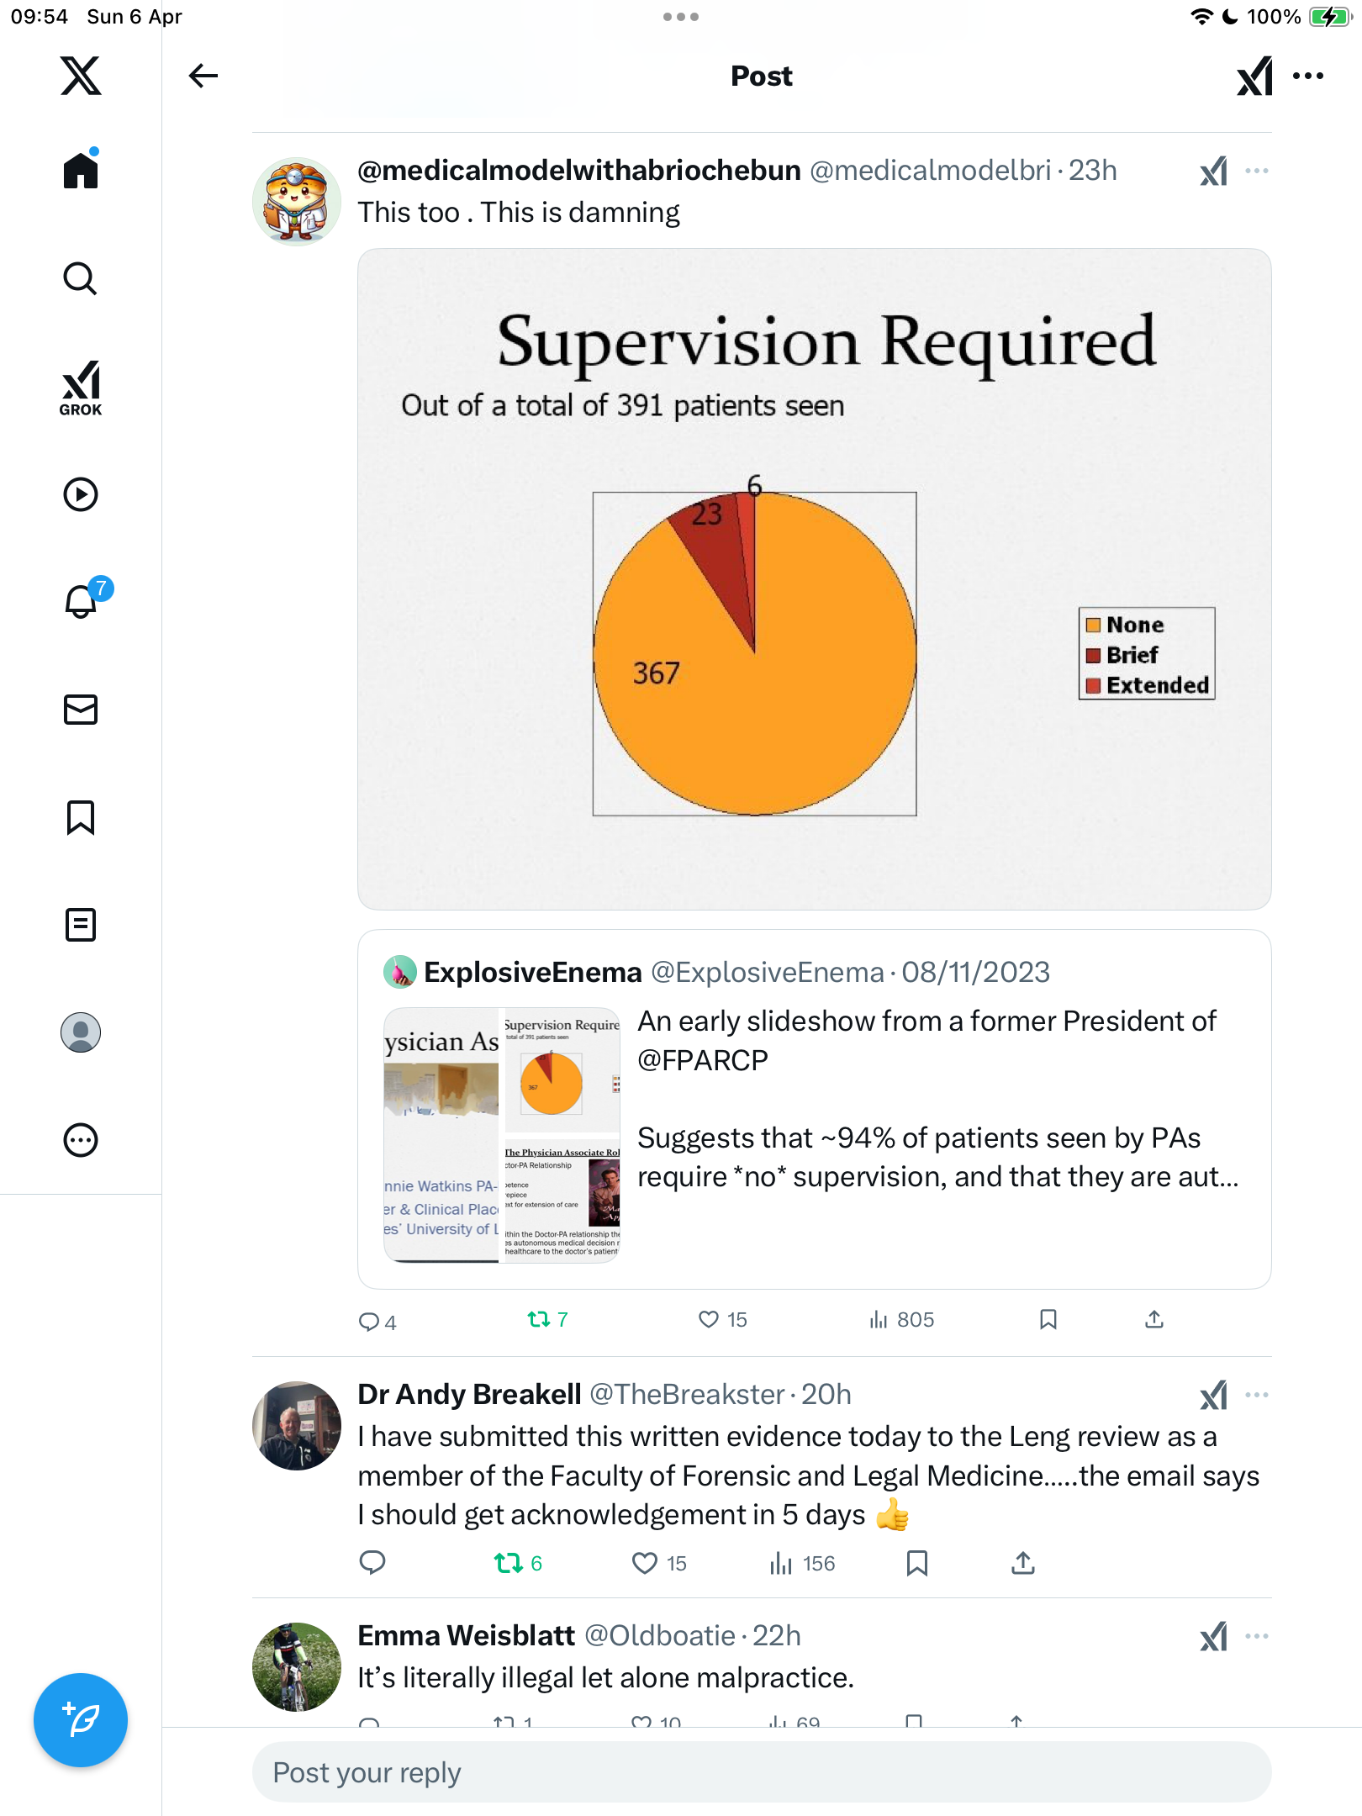Open more options for the main post
This screenshot has height=1816, width=1362.
click(x=1257, y=171)
